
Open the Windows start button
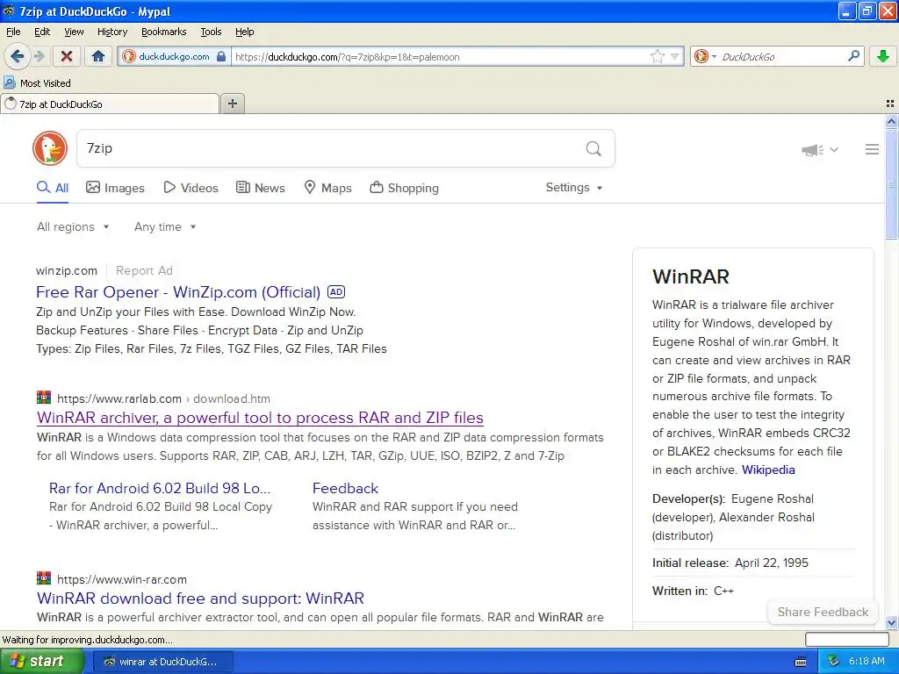(x=41, y=661)
